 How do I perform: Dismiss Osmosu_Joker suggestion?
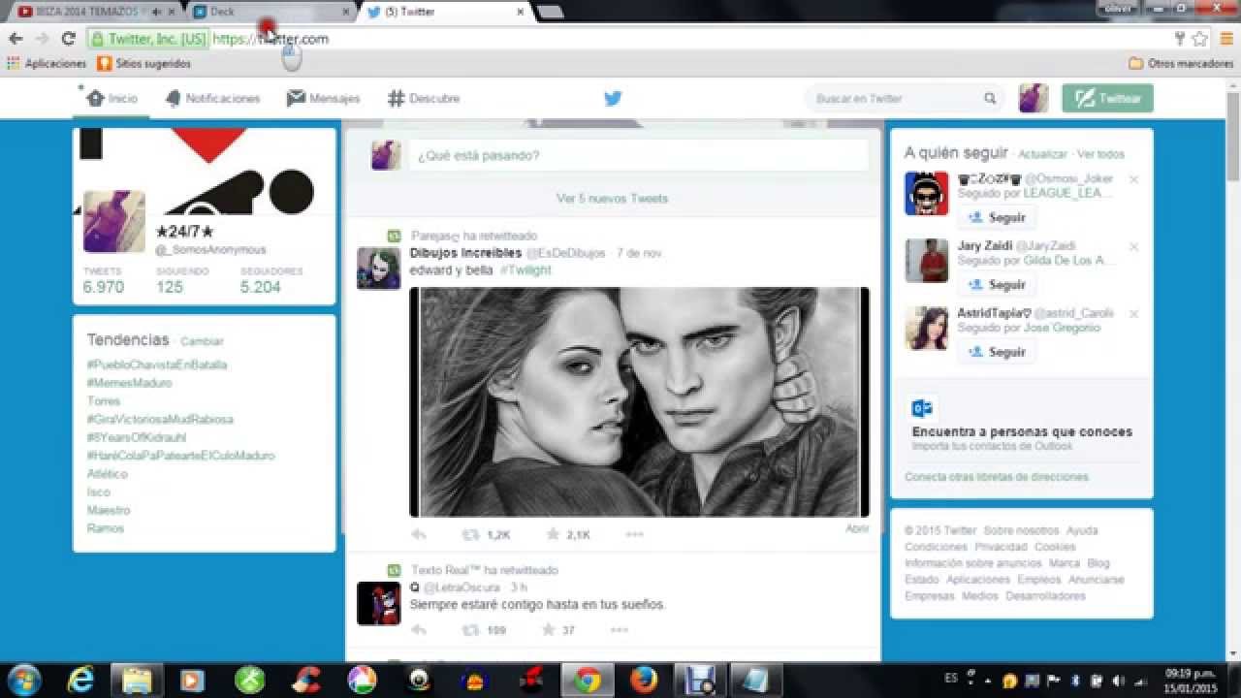tap(1133, 179)
